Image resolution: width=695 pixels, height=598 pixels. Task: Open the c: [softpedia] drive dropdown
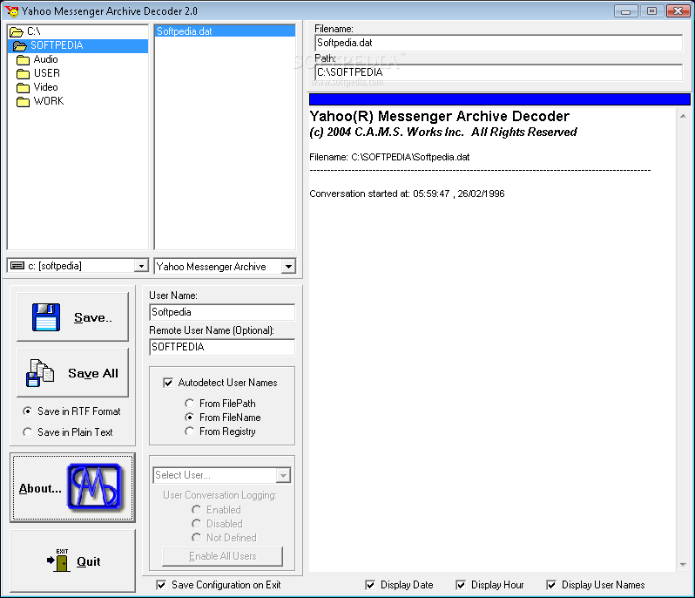pos(141,266)
